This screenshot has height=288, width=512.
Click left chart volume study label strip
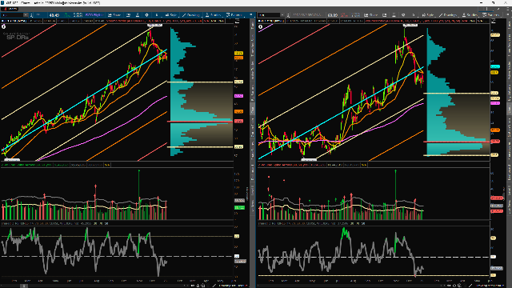click(55, 165)
